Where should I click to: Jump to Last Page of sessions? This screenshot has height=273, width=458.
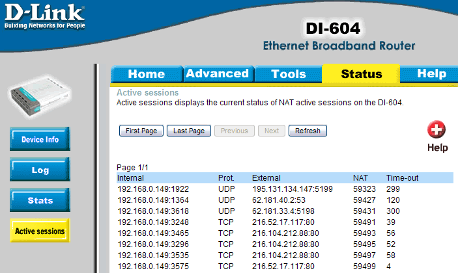tap(189, 131)
